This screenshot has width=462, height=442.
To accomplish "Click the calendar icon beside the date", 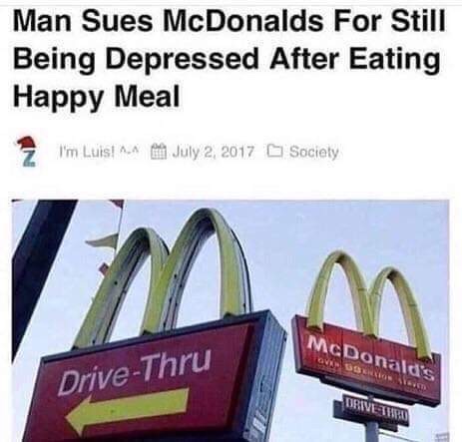I will (160, 152).
